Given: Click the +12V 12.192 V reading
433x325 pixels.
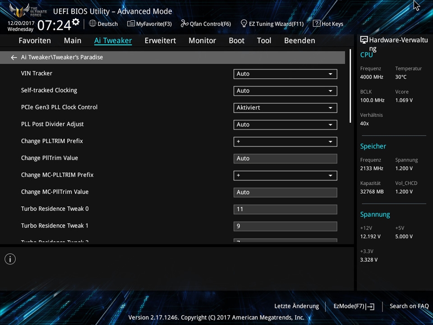Looking at the screenshot, I should pyautogui.click(x=370, y=237).
